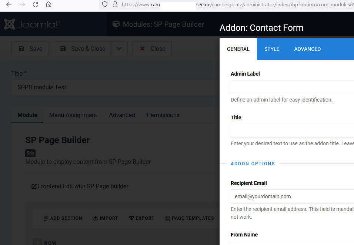Viewport: 354px width, 245px height.
Task: Go to browser home page icon
Action: pos(49,4)
